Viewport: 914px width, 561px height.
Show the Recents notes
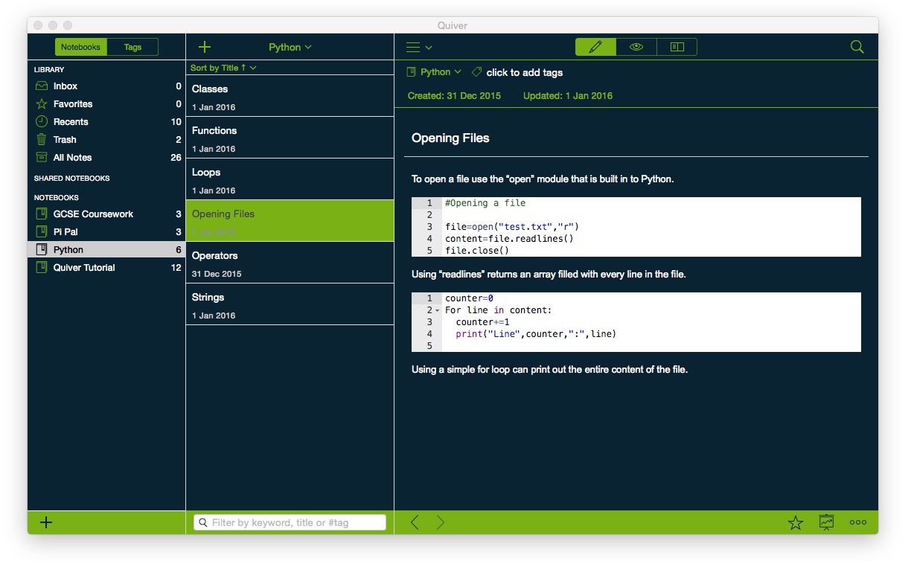106,122
